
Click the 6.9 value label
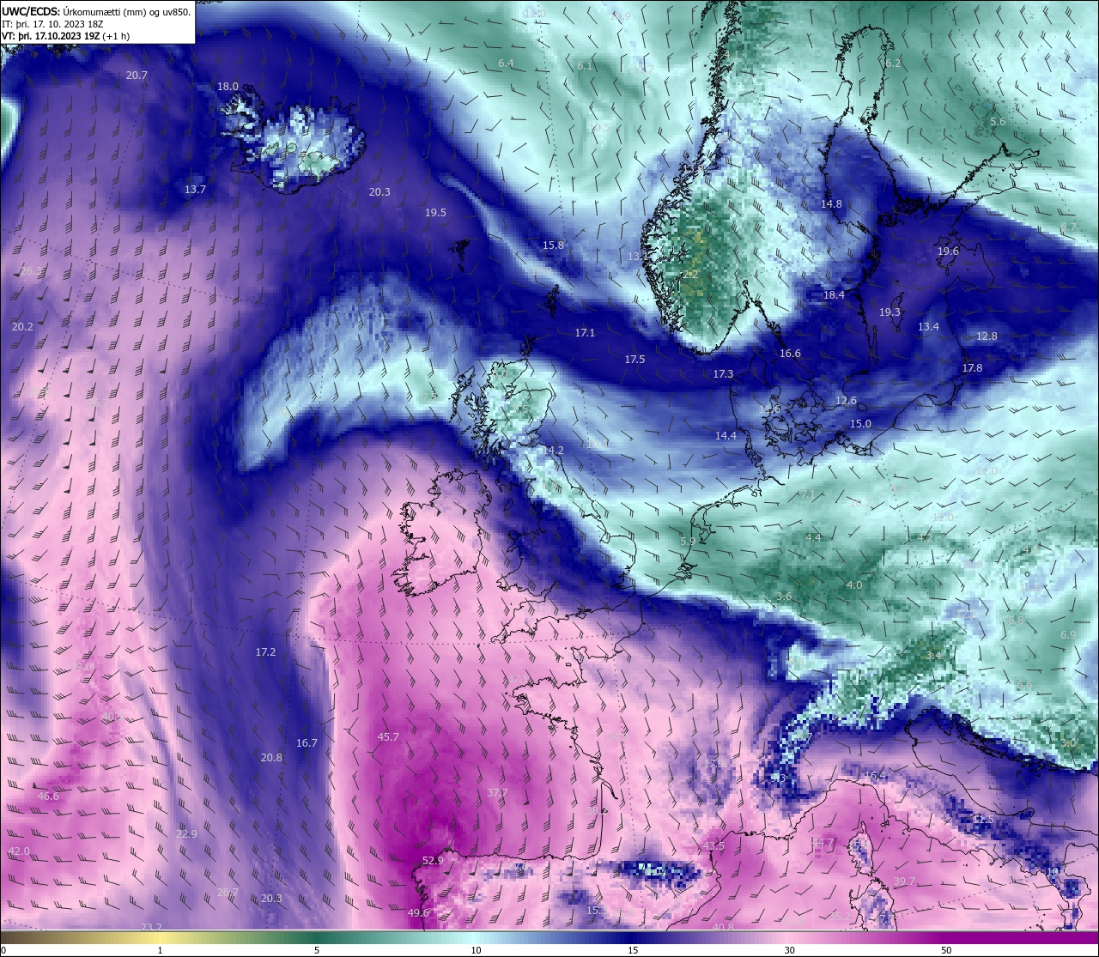(1068, 635)
